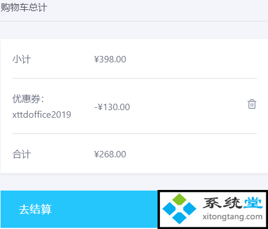Viewport: 268px width, 229px height.
Task: Click the 去结算 checkout button
Action: pyautogui.click(x=79, y=209)
